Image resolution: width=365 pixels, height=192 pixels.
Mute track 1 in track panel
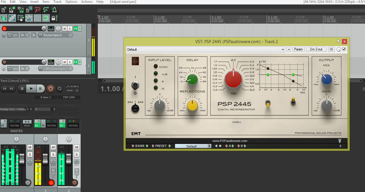[x=64, y=28]
